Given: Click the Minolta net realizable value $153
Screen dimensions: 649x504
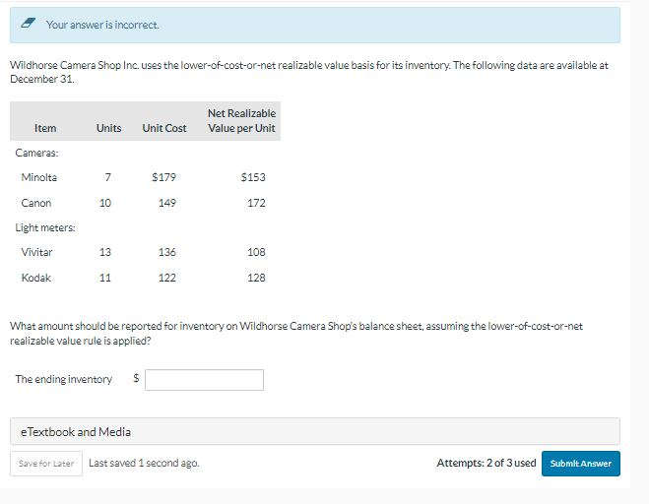Looking at the screenshot, I should (253, 177).
